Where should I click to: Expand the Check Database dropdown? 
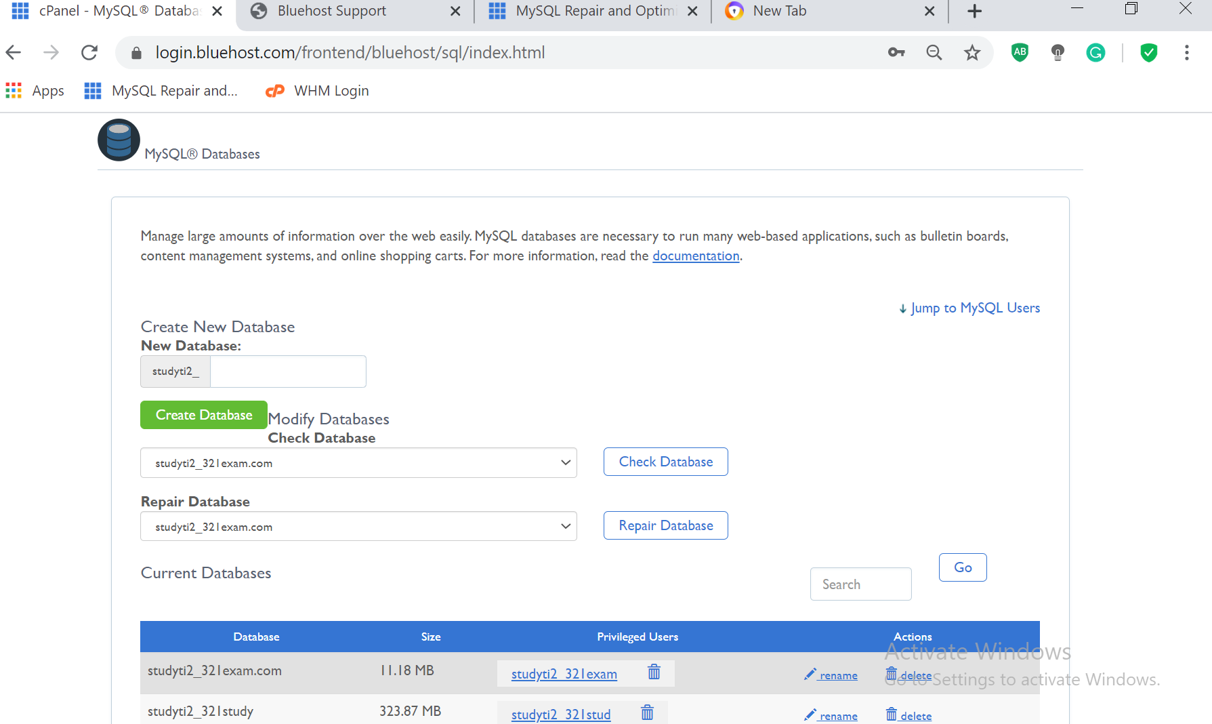click(358, 463)
